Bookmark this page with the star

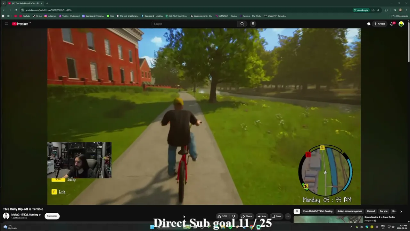[378, 10]
